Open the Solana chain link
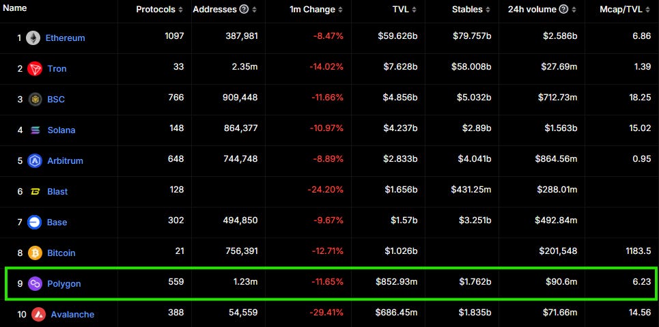Image resolution: width=659 pixels, height=327 pixels. click(x=61, y=130)
